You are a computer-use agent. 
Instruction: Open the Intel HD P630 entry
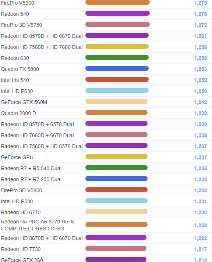click(17, 91)
